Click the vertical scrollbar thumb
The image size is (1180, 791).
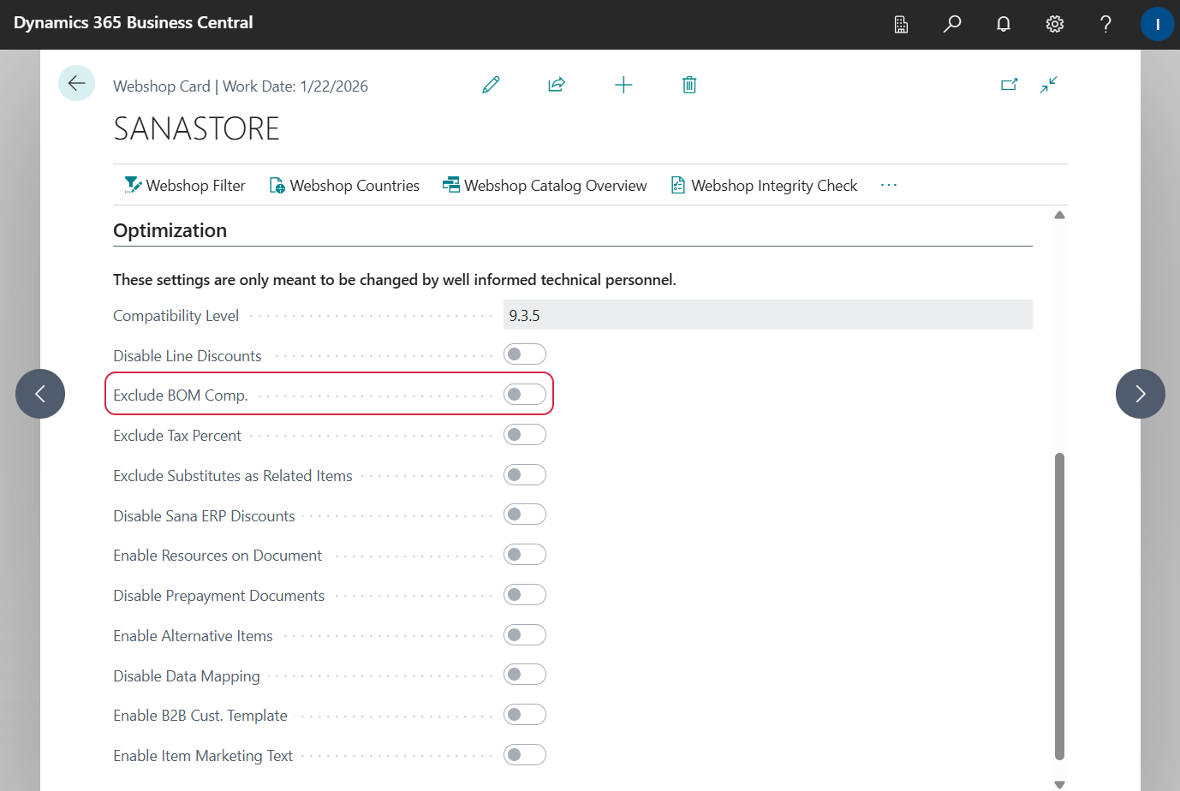point(1059,606)
